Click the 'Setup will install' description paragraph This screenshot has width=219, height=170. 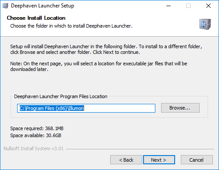click(x=106, y=50)
